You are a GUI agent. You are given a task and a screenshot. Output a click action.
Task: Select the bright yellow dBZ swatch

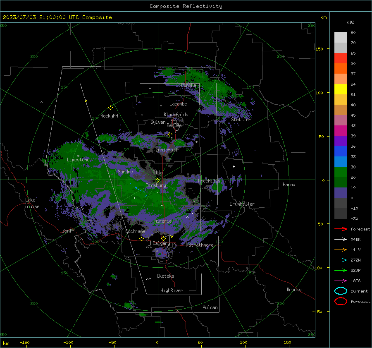tap(341, 89)
